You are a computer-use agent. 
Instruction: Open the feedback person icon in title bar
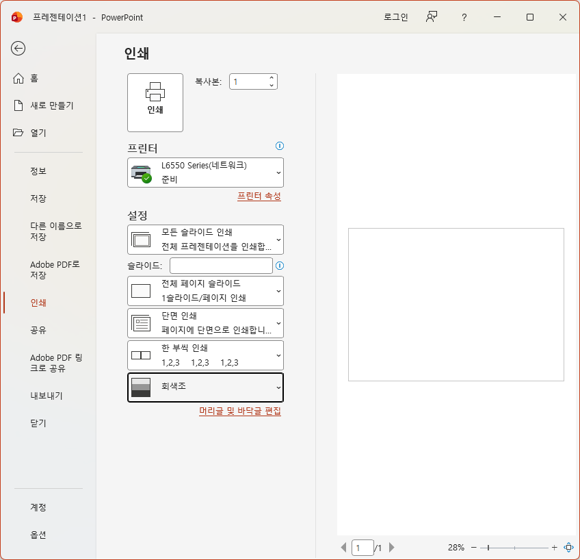point(432,17)
